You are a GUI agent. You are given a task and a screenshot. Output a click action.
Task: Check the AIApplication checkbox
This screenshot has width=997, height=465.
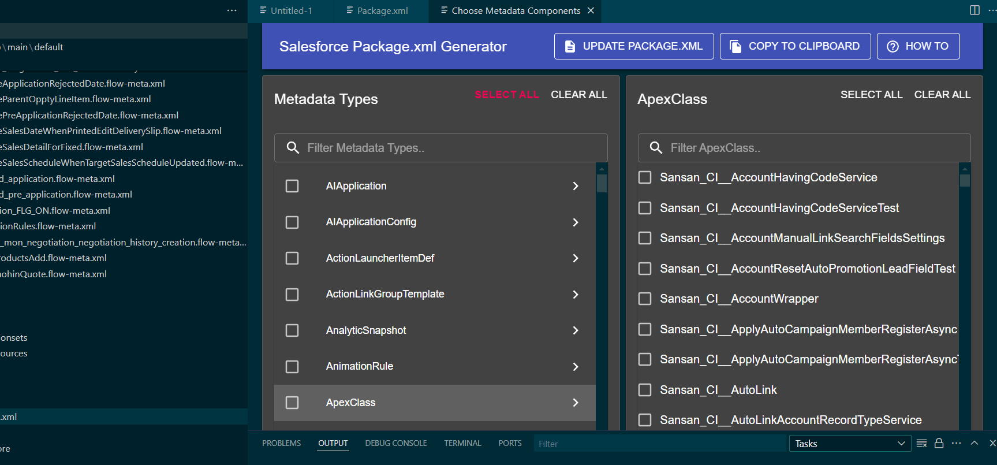(x=292, y=186)
